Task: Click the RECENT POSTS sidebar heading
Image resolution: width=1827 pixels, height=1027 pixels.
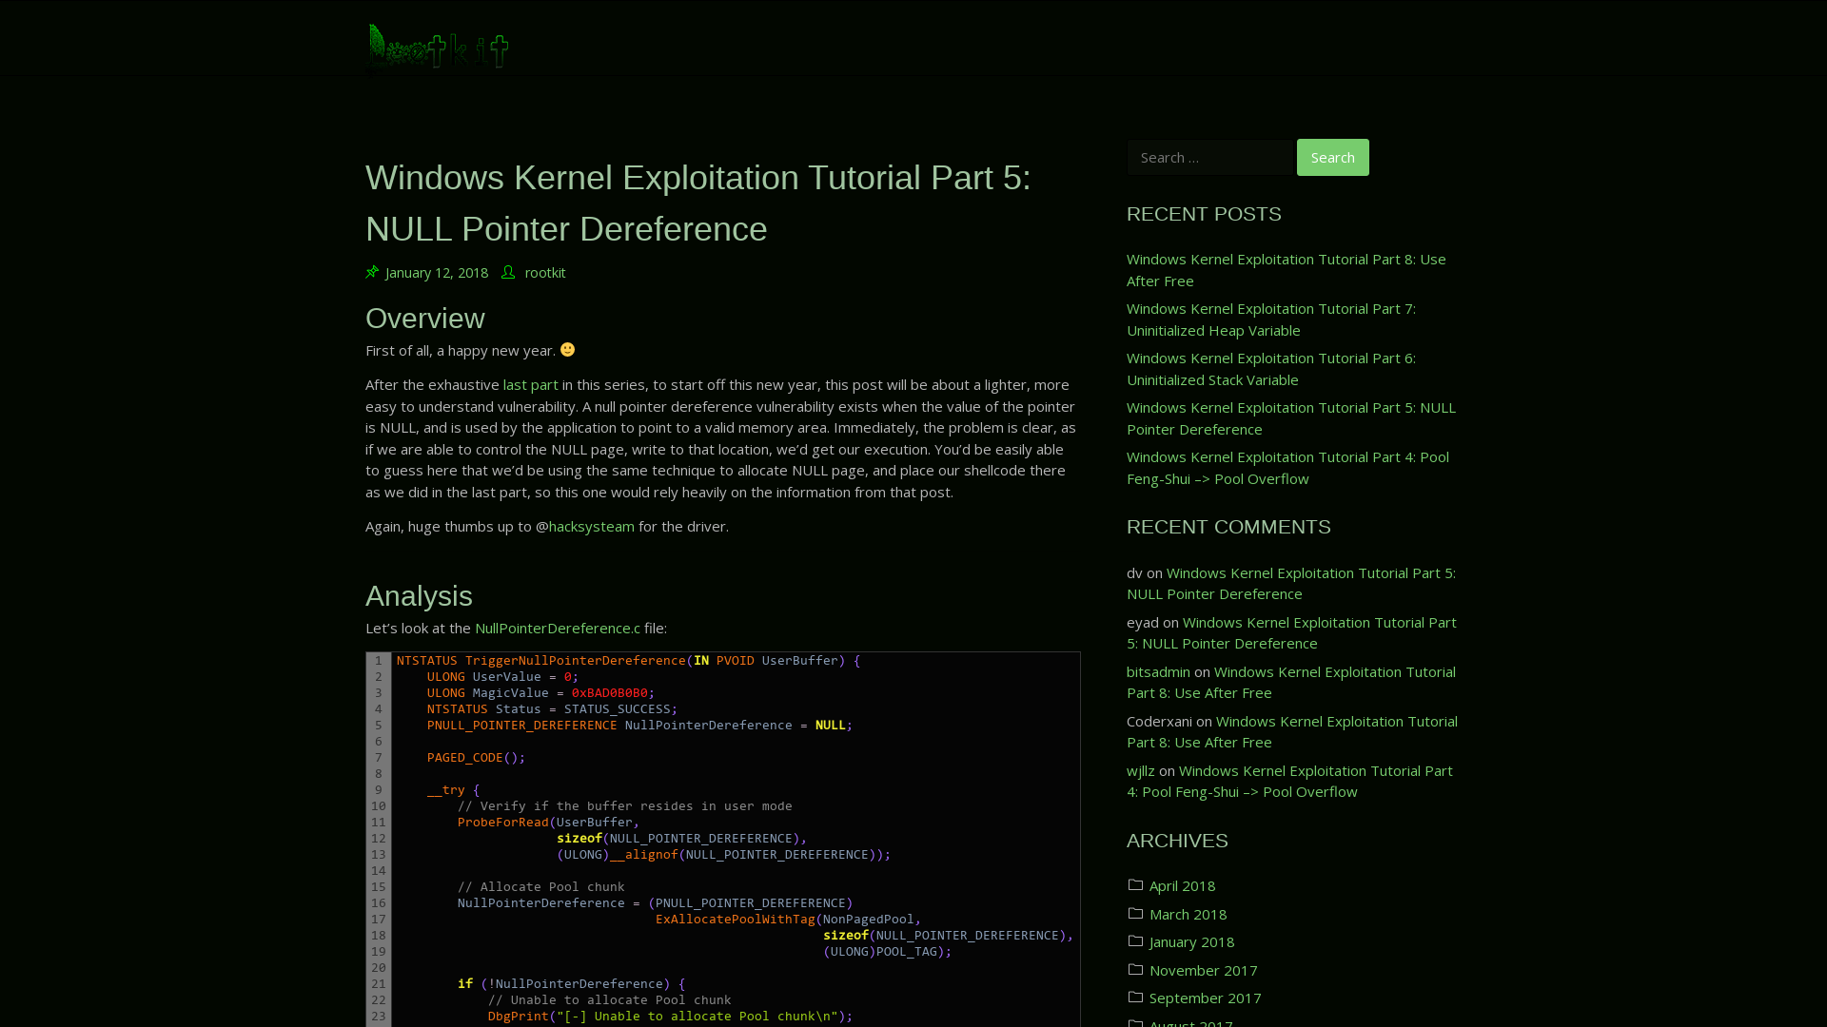Action: coord(1204,214)
